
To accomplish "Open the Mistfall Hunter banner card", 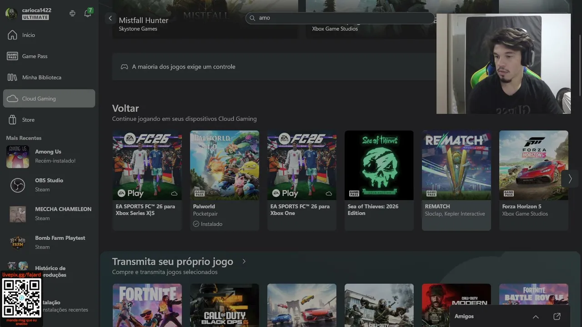I will 206,19.
